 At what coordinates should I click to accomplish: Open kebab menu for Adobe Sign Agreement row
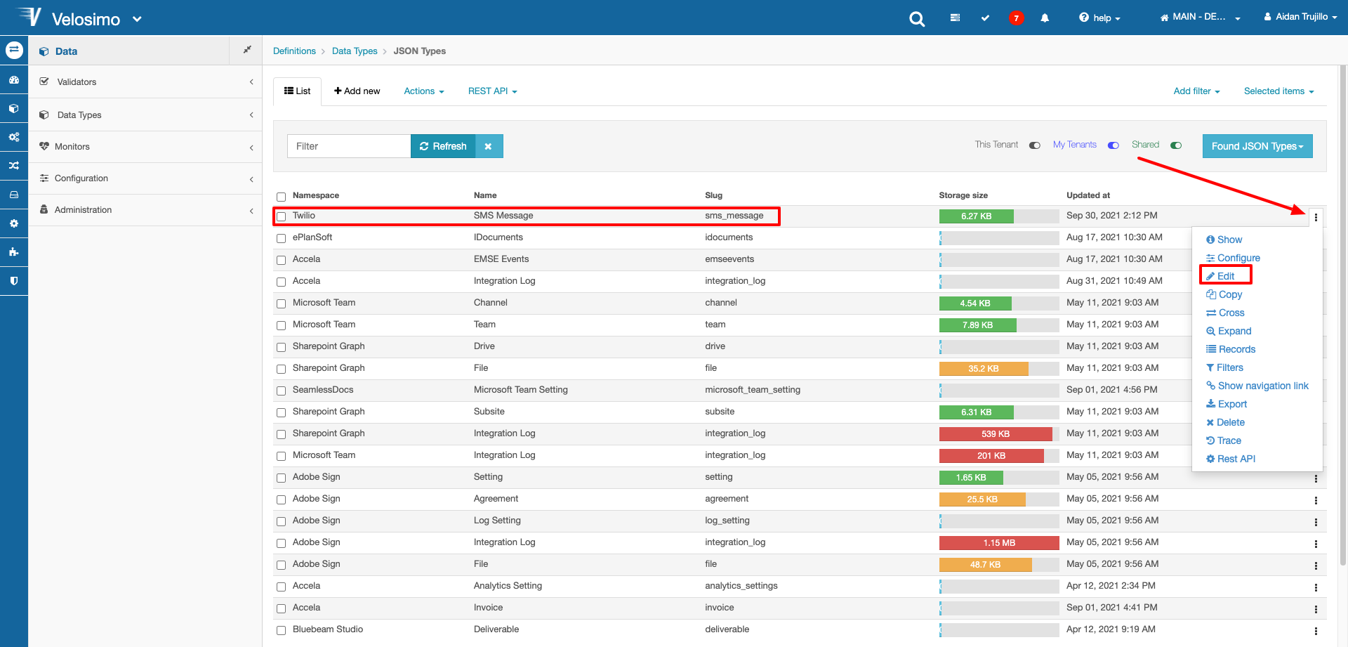(x=1316, y=500)
